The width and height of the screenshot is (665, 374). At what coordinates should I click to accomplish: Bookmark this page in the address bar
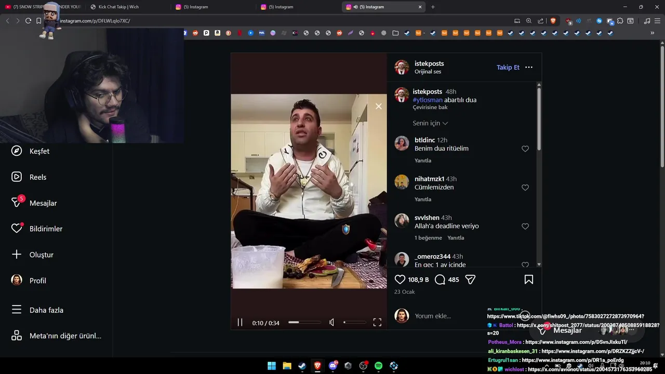[x=38, y=21]
